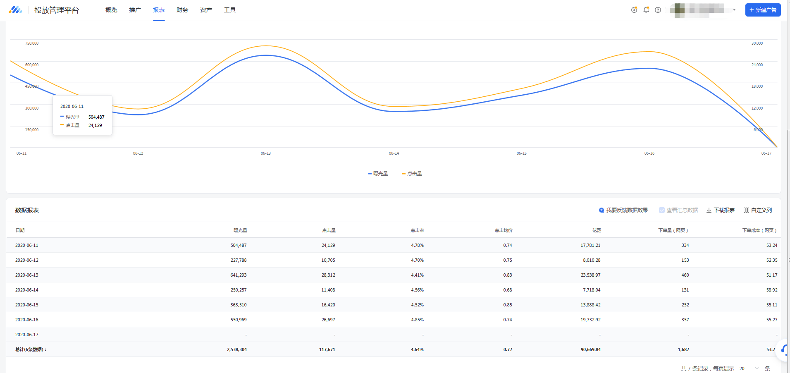
Task: Click the platform logo icon
Action: coord(15,10)
